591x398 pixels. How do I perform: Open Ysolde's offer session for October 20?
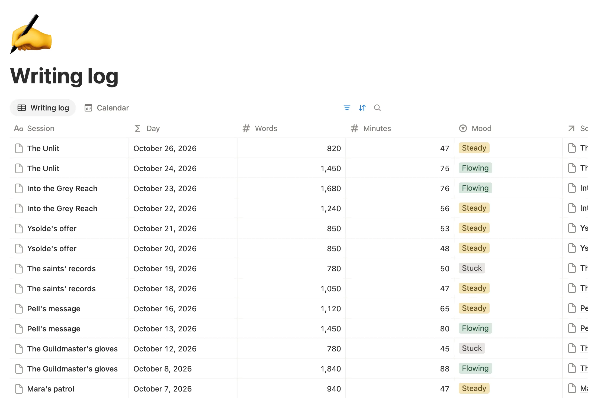pos(52,249)
